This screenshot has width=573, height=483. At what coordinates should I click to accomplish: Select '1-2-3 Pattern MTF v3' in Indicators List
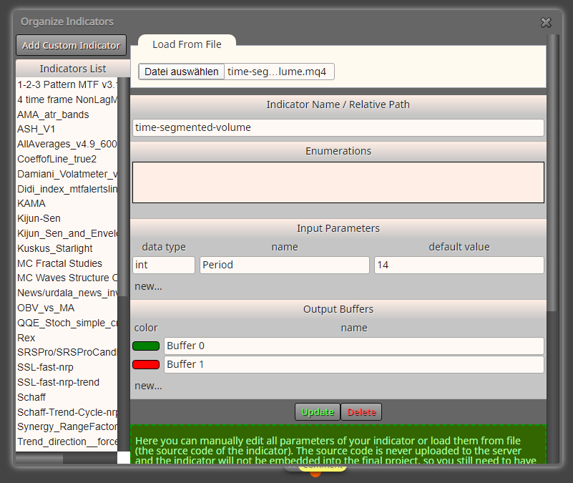[x=67, y=85]
